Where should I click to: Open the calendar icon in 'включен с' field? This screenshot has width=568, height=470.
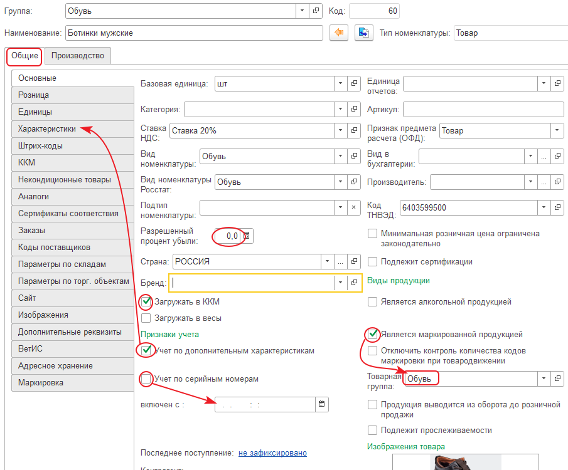point(321,404)
